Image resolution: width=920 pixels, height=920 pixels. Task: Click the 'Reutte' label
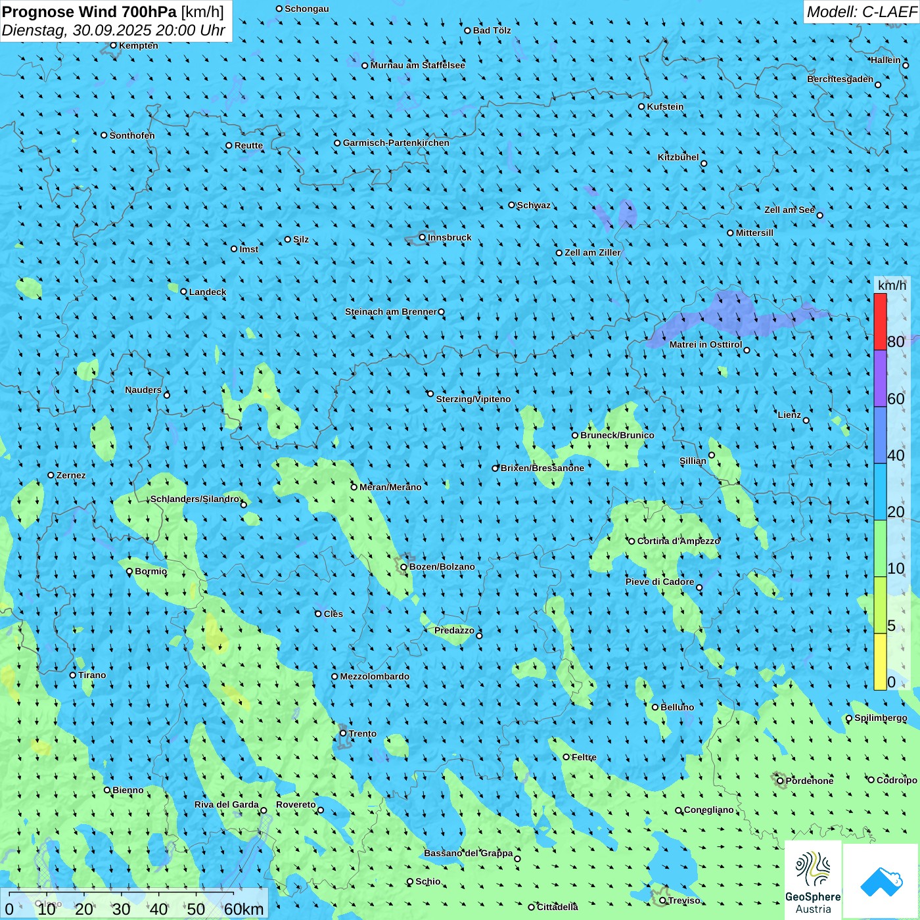click(248, 146)
